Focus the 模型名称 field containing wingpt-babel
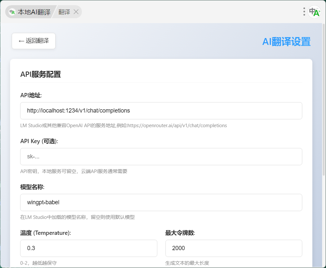 pos(161,203)
